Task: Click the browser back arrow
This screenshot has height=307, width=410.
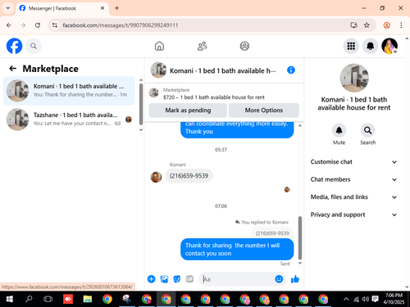Action: (x=9, y=25)
